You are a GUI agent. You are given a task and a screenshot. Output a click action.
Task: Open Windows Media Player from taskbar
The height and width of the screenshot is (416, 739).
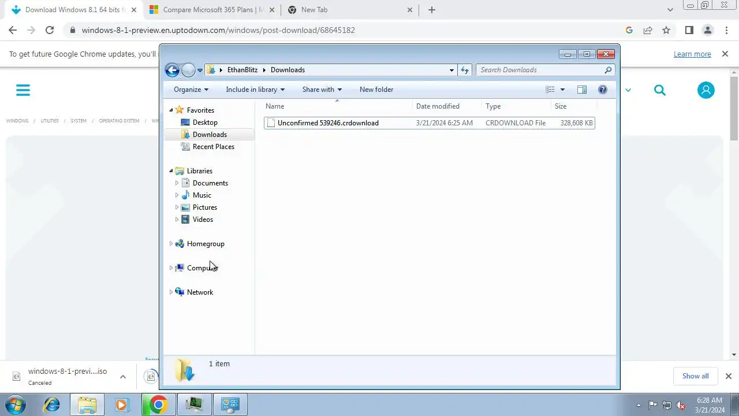pos(122,404)
